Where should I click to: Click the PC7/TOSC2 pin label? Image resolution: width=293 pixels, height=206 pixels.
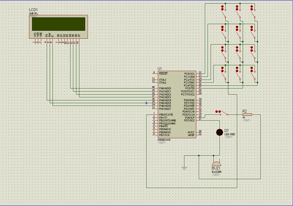(x=188, y=94)
